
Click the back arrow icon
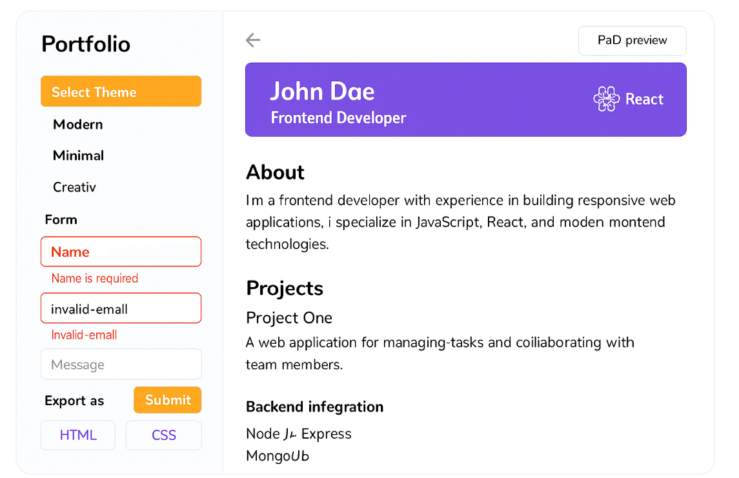click(252, 40)
